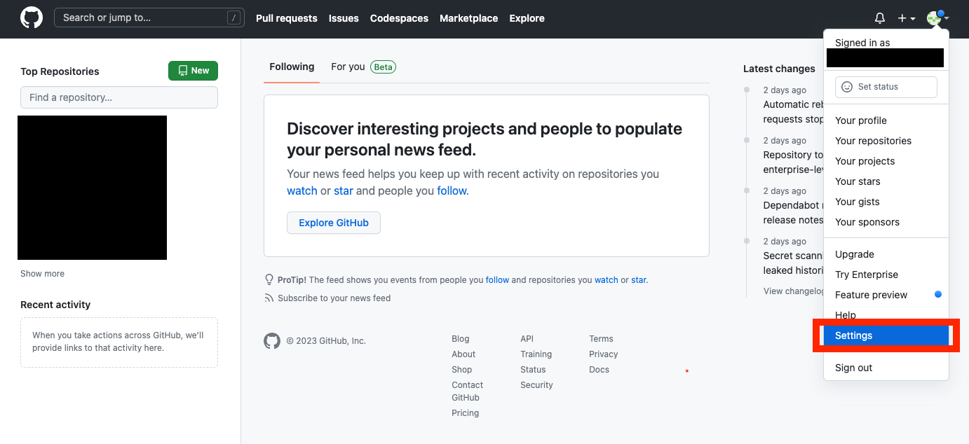Toggle the user avatar menu
Screen dimensions: 969x444
coord(937,18)
